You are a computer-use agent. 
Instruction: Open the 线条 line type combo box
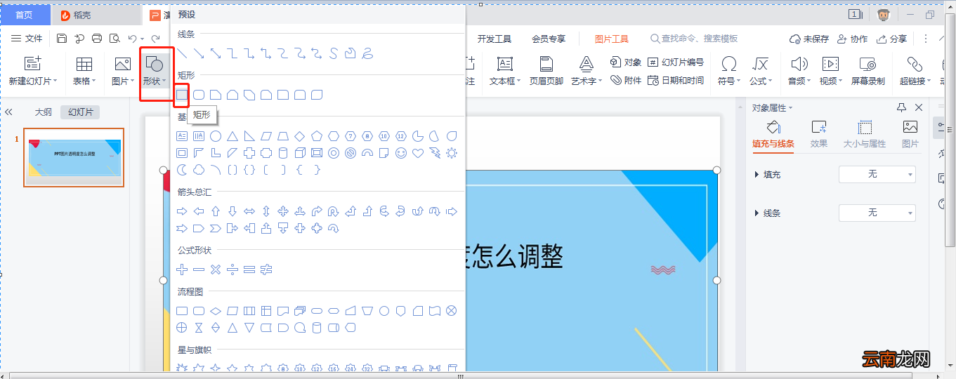click(877, 212)
